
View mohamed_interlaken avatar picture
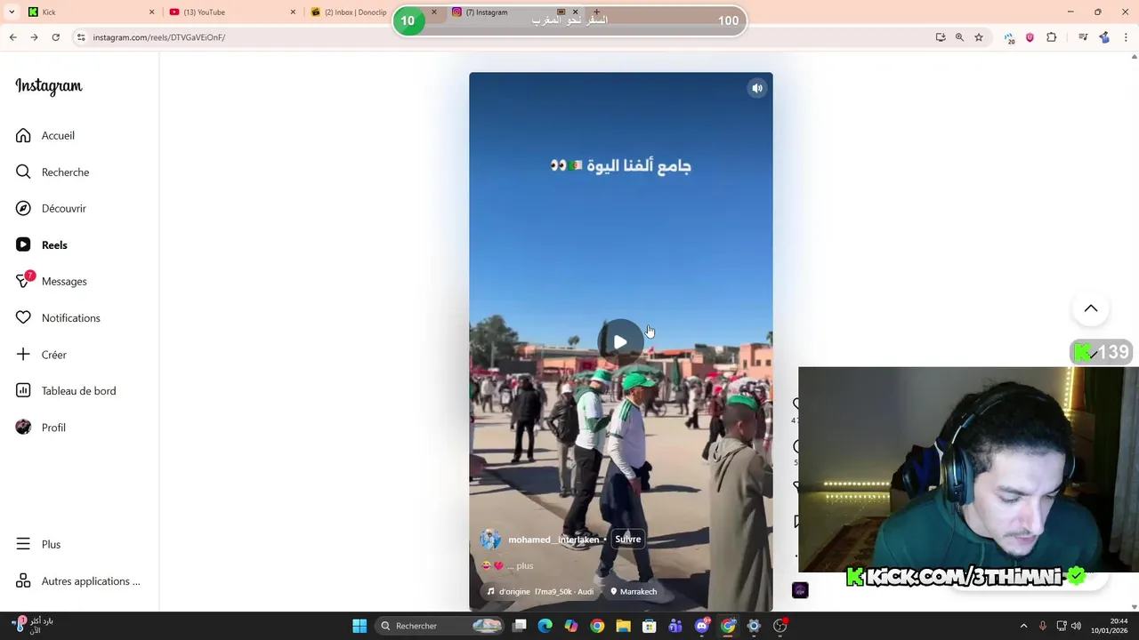(x=490, y=539)
